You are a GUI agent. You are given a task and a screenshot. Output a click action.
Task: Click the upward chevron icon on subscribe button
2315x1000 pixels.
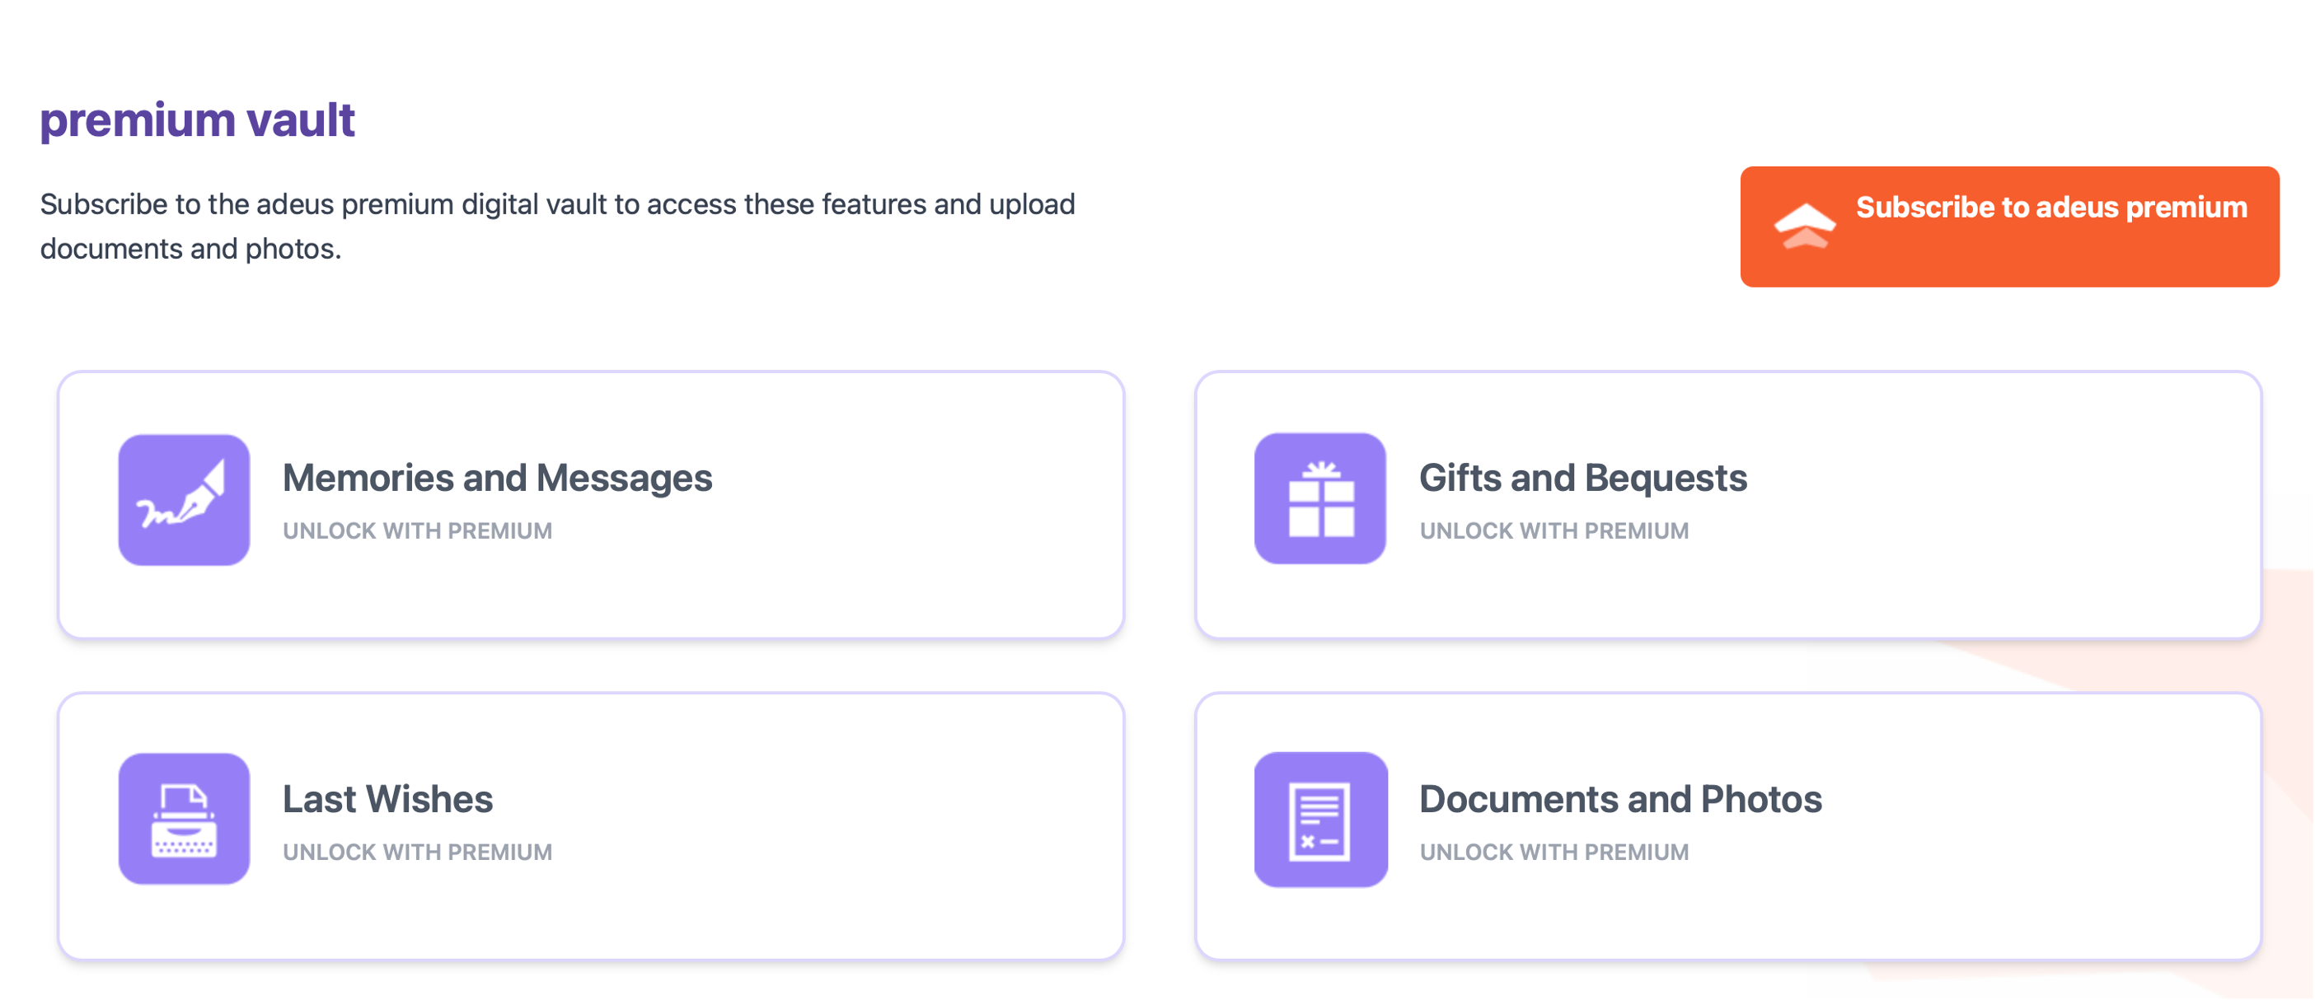coord(1805,226)
